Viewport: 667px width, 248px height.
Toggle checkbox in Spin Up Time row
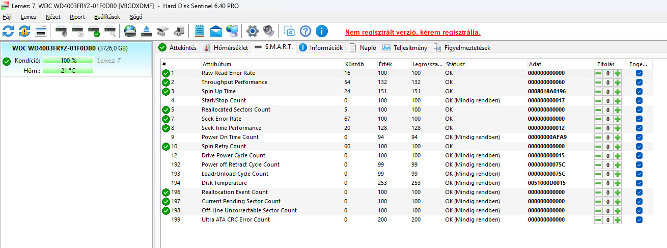[x=639, y=92]
